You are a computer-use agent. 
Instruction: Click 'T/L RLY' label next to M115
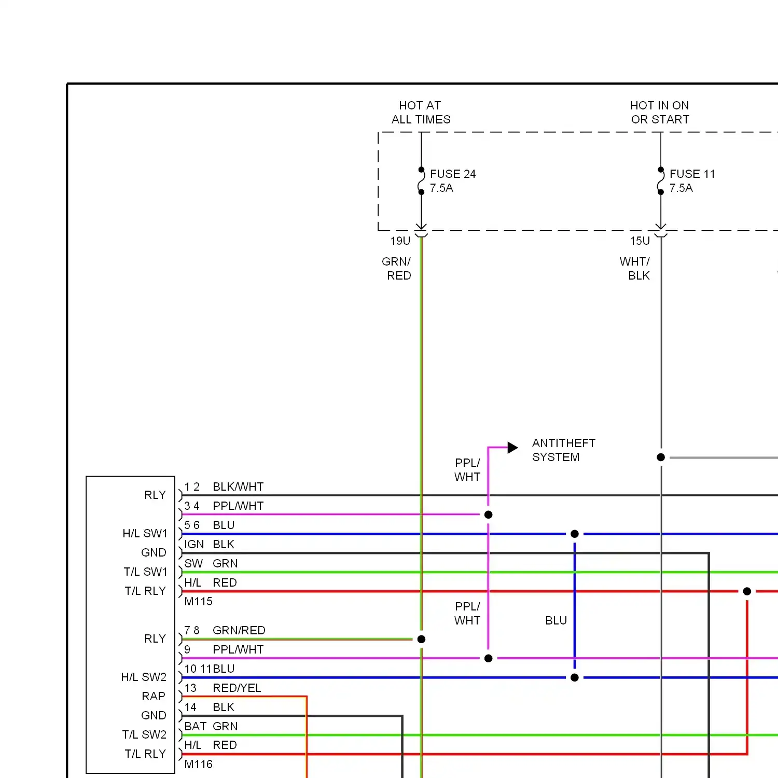point(145,591)
